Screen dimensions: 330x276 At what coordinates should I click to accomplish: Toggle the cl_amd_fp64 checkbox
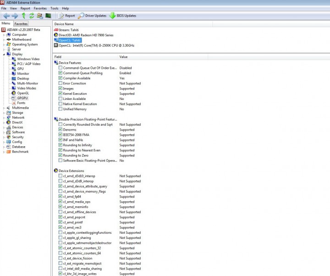pyautogui.click(x=60, y=196)
